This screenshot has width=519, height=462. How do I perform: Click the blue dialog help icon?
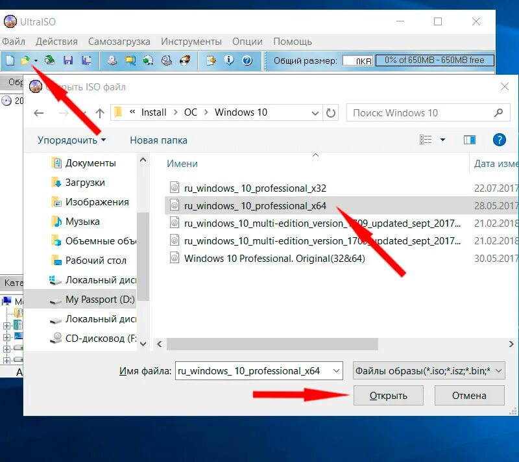pos(499,140)
